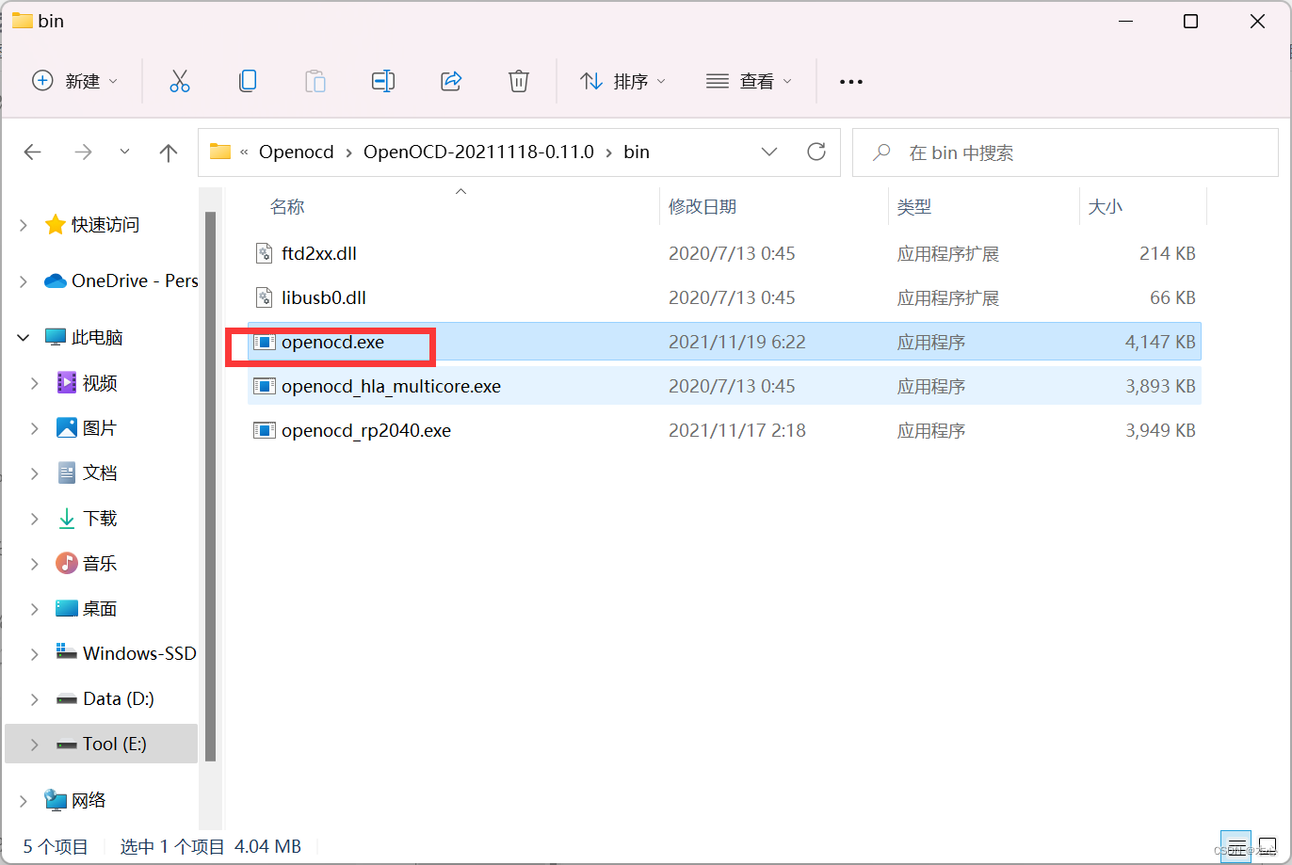
Task: Refresh the bin folder view
Action: click(816, 152)
